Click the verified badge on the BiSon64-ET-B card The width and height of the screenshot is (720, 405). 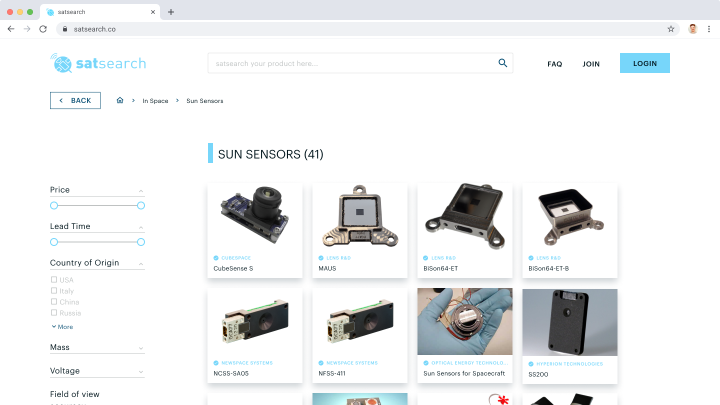(531, 258)
